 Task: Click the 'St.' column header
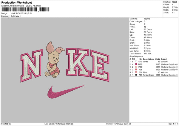(141, 59)
